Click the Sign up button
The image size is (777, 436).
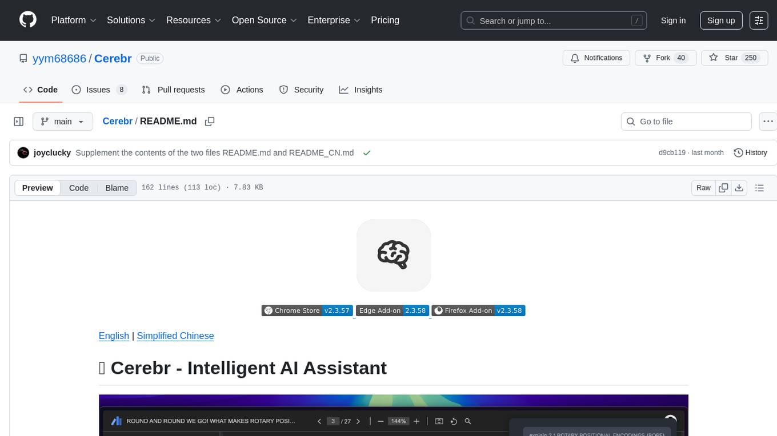pos(721,21)
